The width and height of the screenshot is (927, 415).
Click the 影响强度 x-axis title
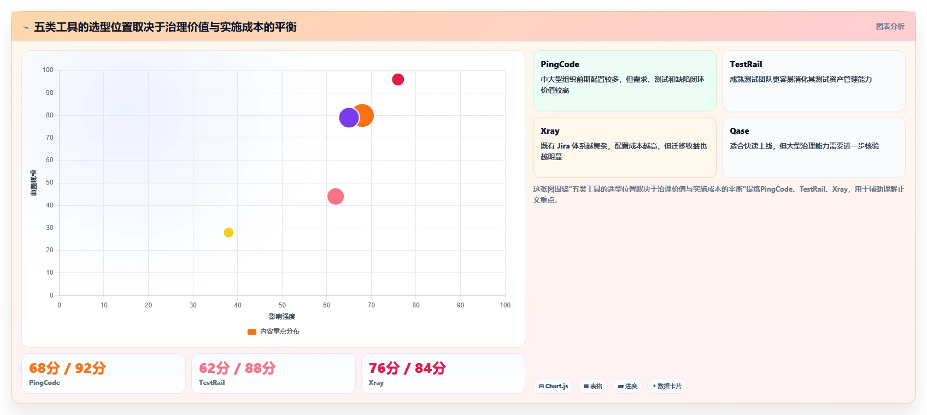coord(282,317)
